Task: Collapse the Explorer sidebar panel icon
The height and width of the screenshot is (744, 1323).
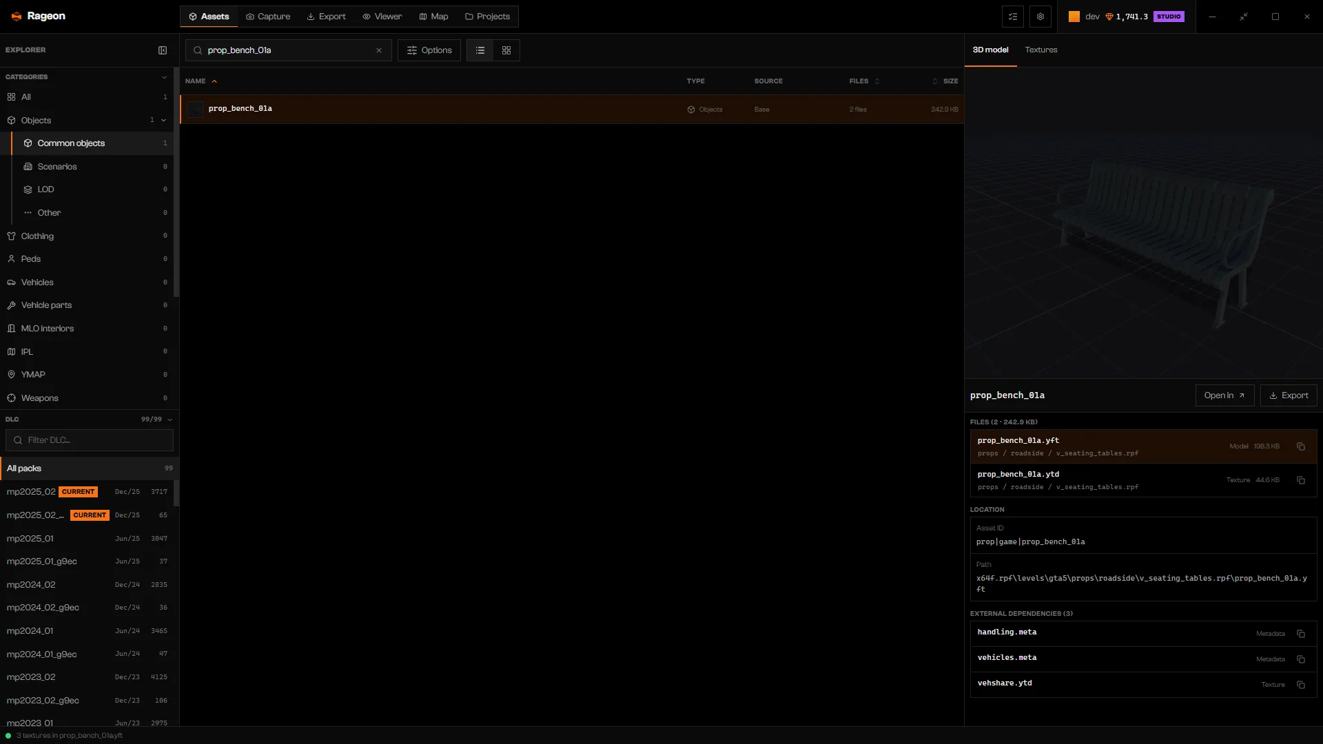Action: point(163,50)
